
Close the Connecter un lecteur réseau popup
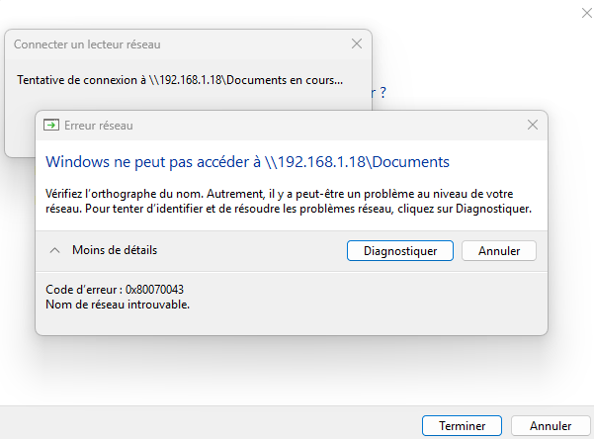[357, 44]
